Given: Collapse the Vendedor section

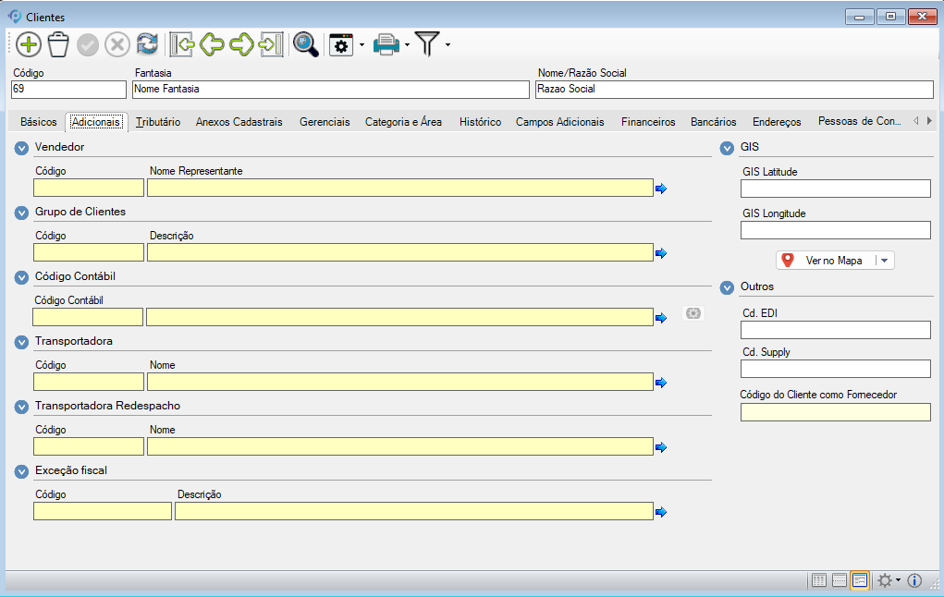Looking at the screenshot, I should click(x=21, y=148).
